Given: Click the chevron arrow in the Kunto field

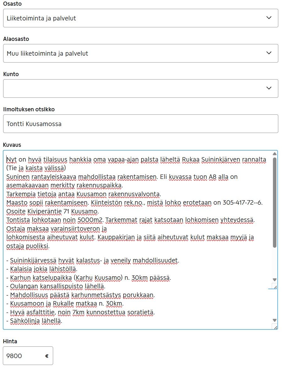Looking at the screenshot, I should point(269,88).
